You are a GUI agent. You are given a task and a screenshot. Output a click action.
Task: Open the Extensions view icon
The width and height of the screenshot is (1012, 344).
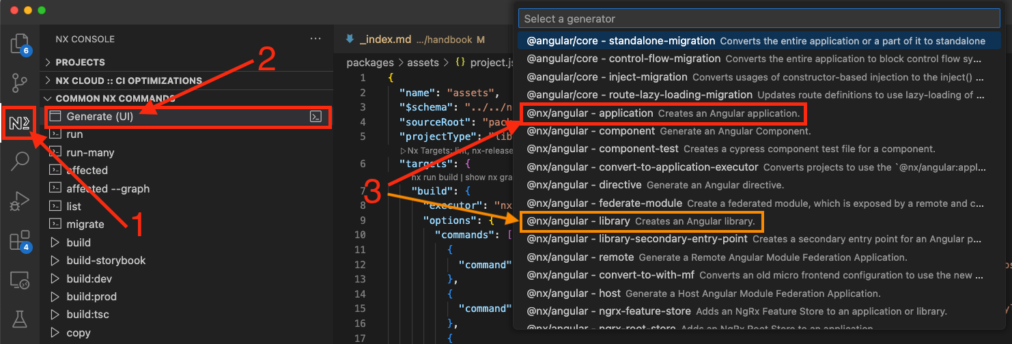[x=20, y=240]
